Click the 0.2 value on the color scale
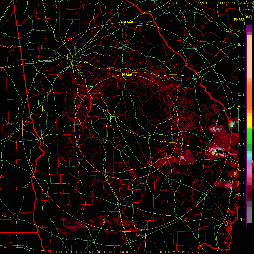 (x=241, y=182)
